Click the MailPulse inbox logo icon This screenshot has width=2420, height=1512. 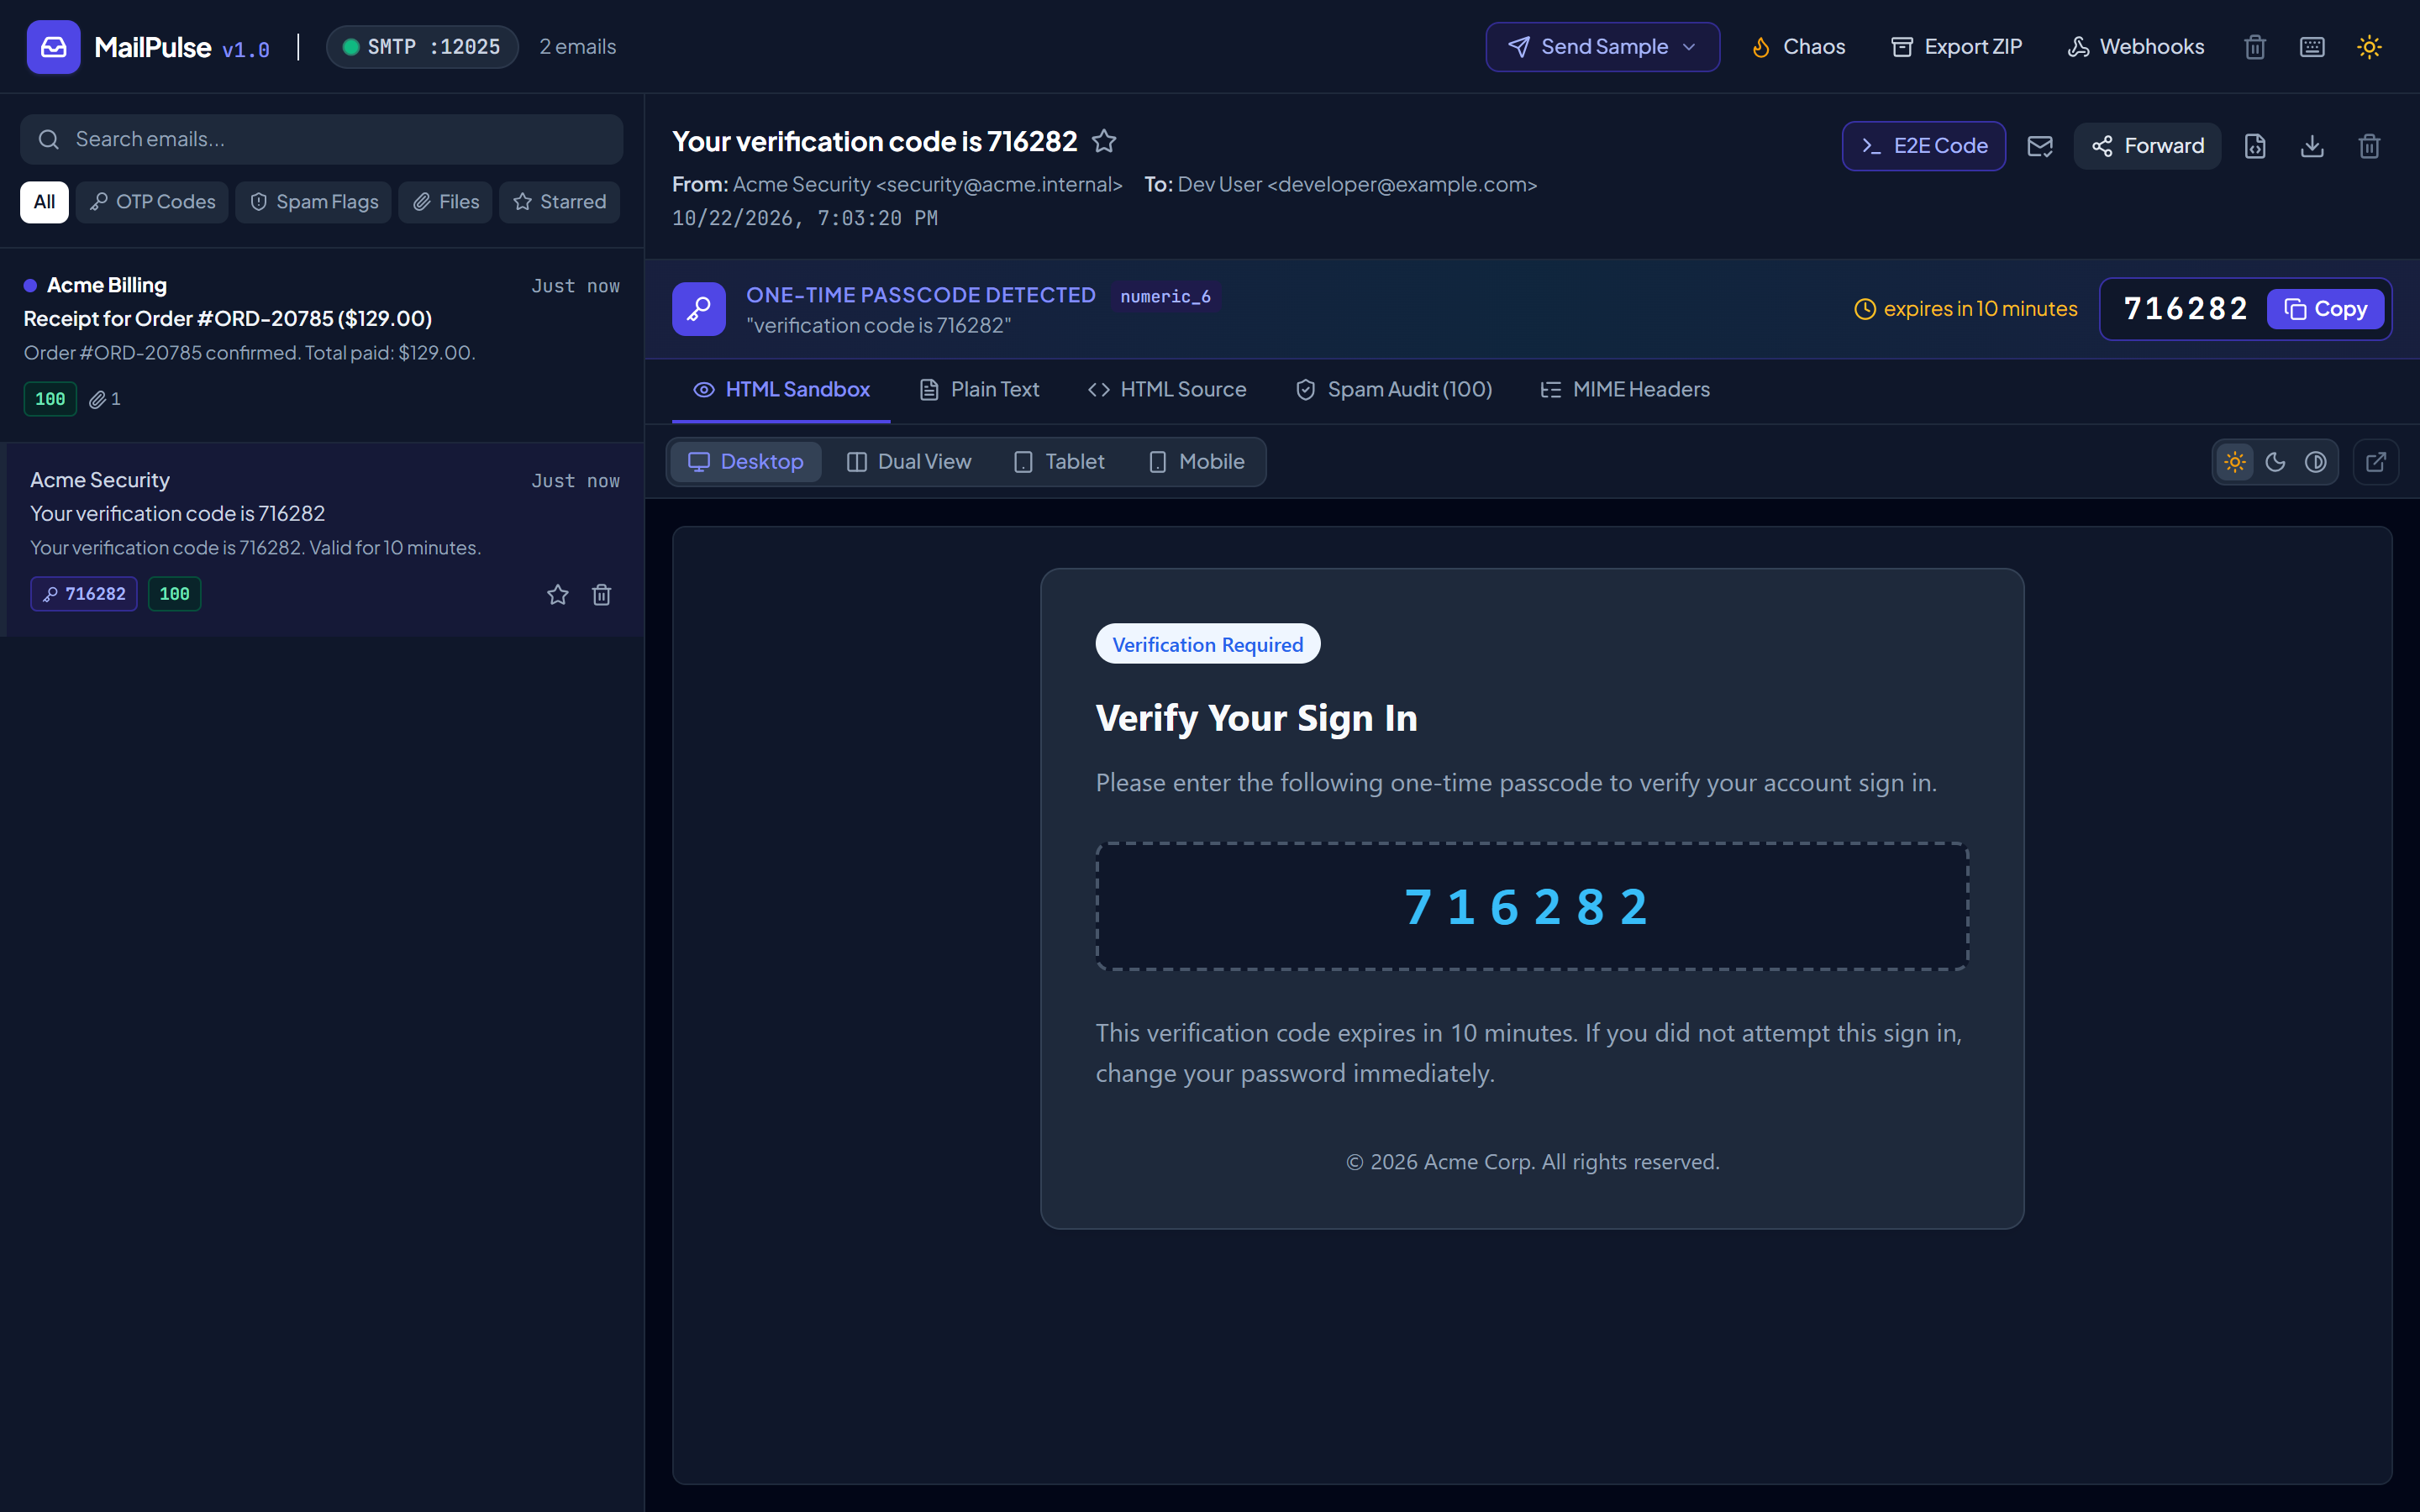[x=53, y=47]
